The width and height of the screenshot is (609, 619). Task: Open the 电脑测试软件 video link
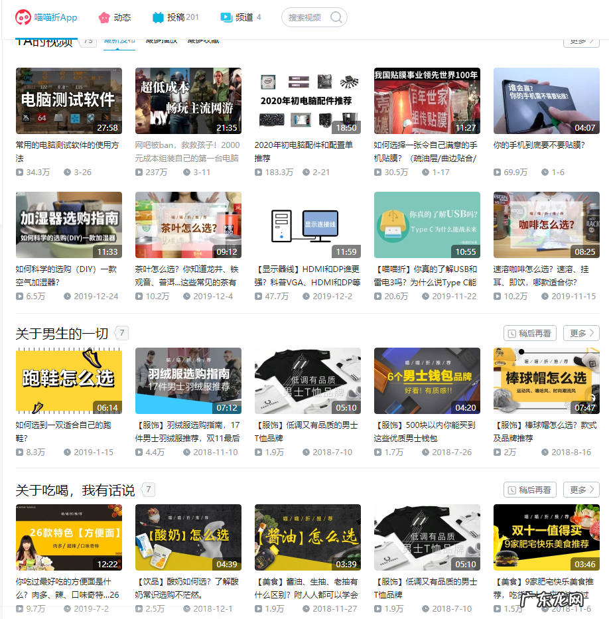point(68,100)
